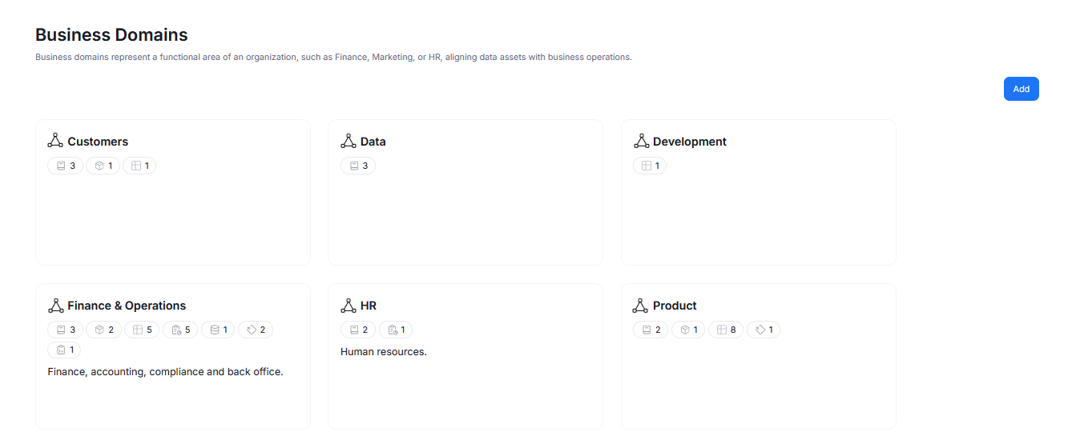This screenshot has height=440, width=1076.
Task: Click the clipboard-clock badge showing 5 in Finance
Action: click(180, 330)
